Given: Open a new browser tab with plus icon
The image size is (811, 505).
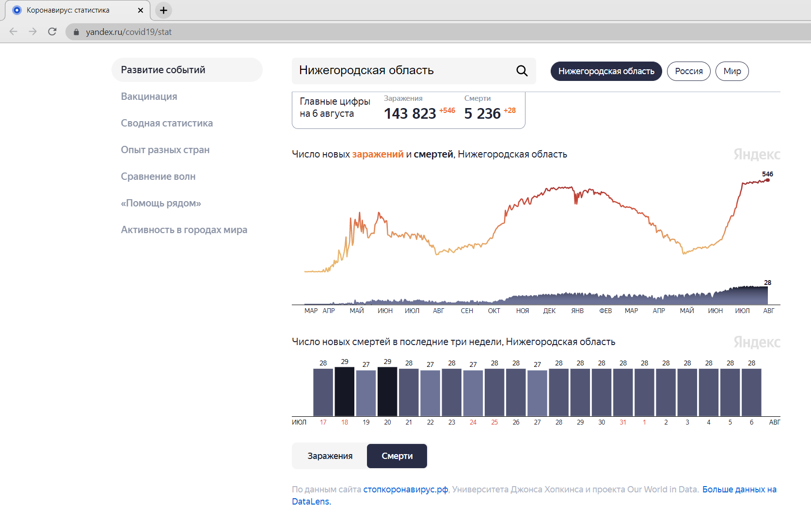Looking at the screenshot, I should pyautogui.click(x=163, y=10).
